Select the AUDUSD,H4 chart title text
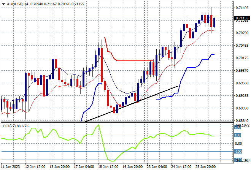 tap(17, 4)
